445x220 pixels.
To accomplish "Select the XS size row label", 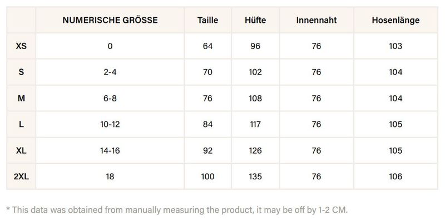I will [21, 46].
